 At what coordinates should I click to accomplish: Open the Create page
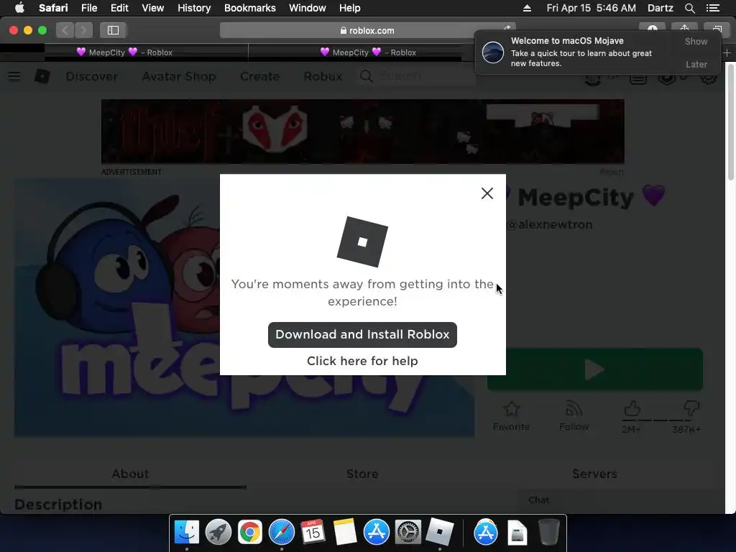(259, 76)
